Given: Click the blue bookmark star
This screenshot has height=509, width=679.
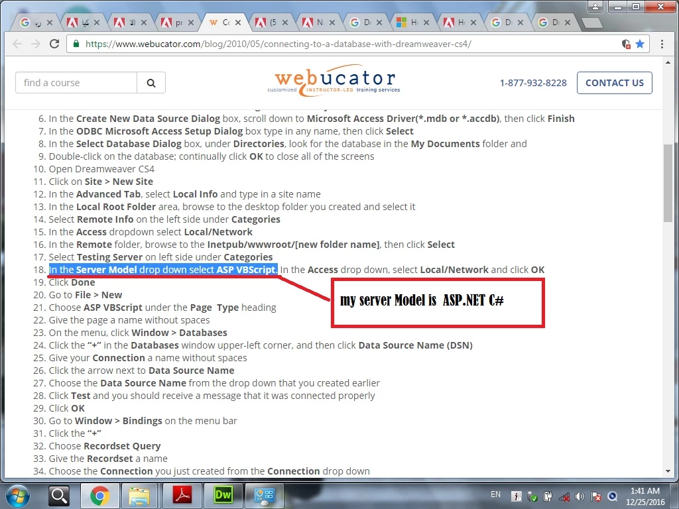Looking at the screenshot, I should tap(640, 44).
